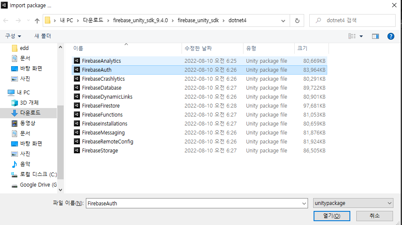Screen dimensions: 402x225
Task: Refresh the dotnet4 folder listing
Action: [297, 20]
